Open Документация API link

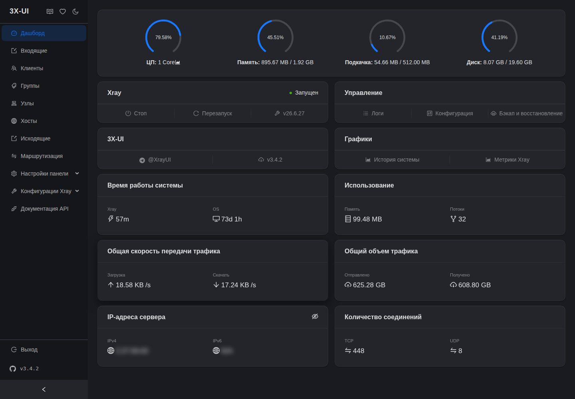click(x=44, y=209)
